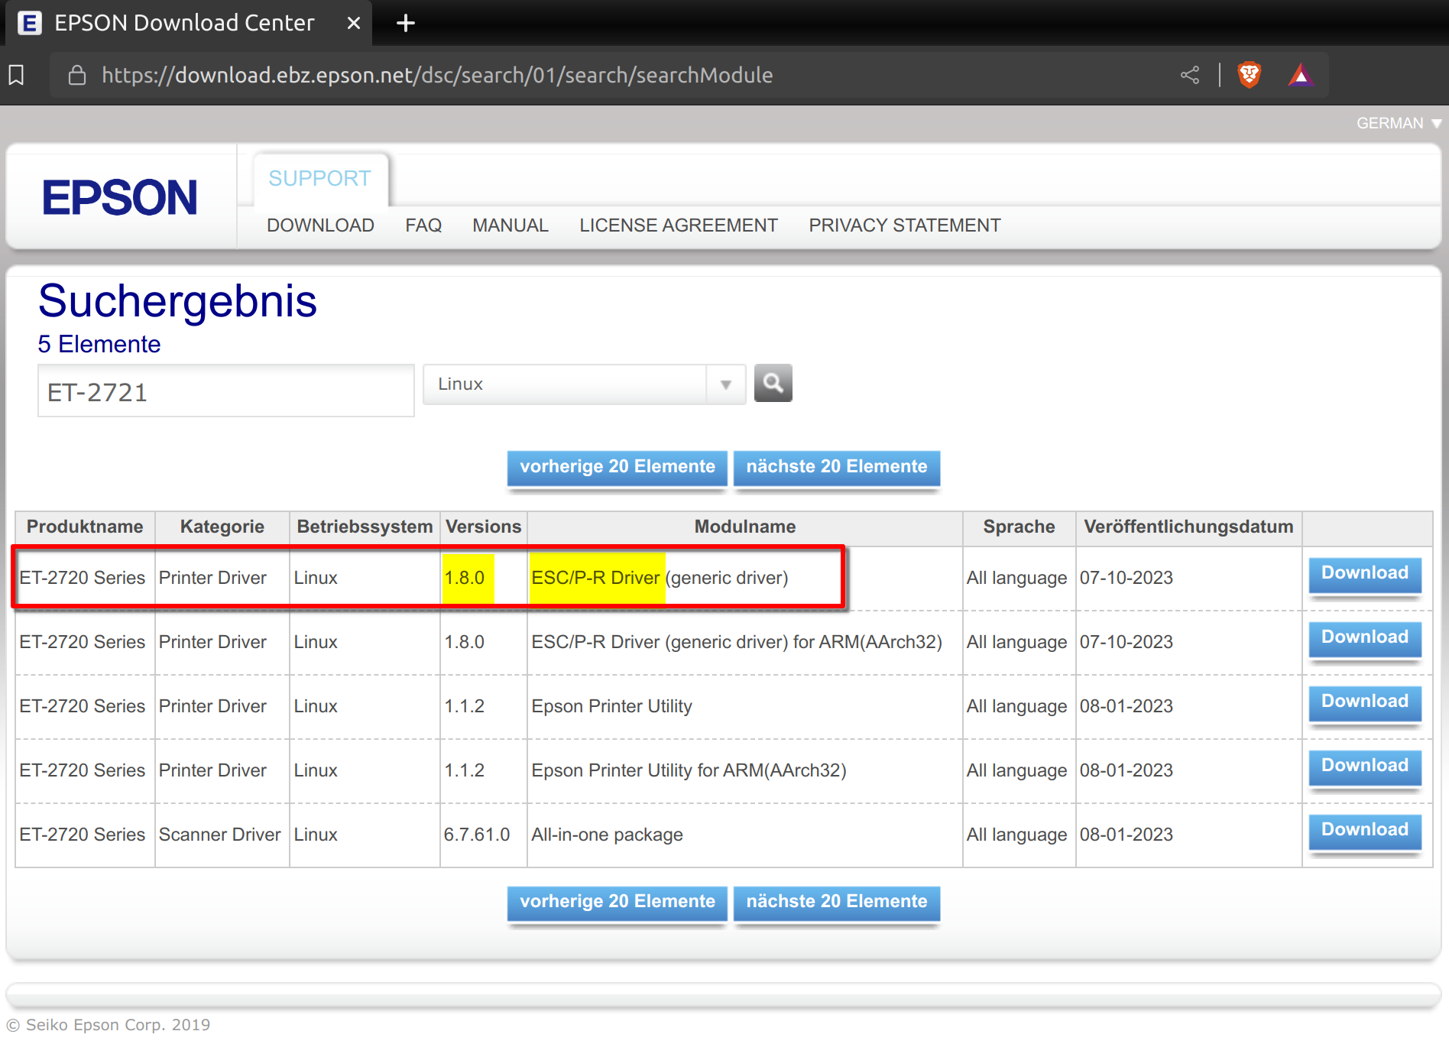Click the padlock site security icon

point(76,75)
